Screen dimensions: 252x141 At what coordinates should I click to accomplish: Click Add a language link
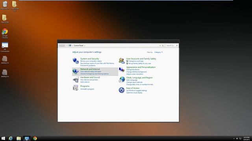point(132,80)
